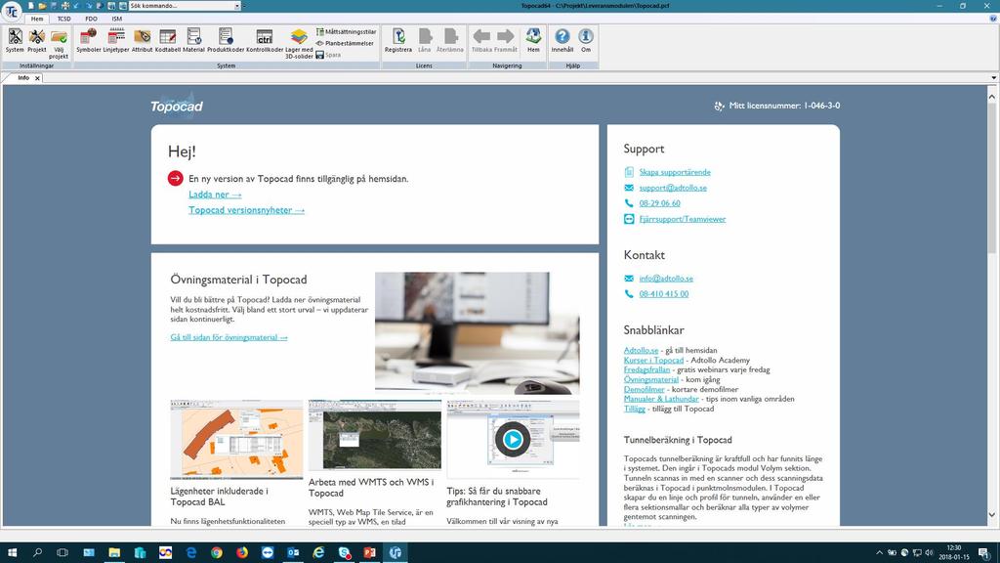Click the scrollbar down arrow

click(x=992, y=514)
